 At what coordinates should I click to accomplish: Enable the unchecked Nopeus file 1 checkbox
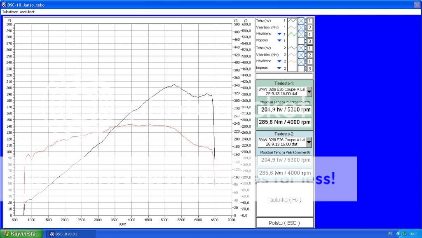pos(301,41)
